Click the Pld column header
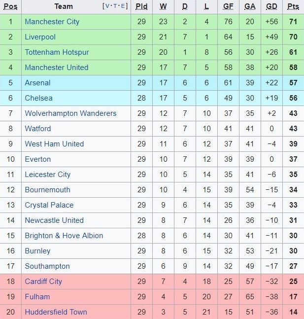The height and width of the screenshot is (319, 304). point(141,6)
